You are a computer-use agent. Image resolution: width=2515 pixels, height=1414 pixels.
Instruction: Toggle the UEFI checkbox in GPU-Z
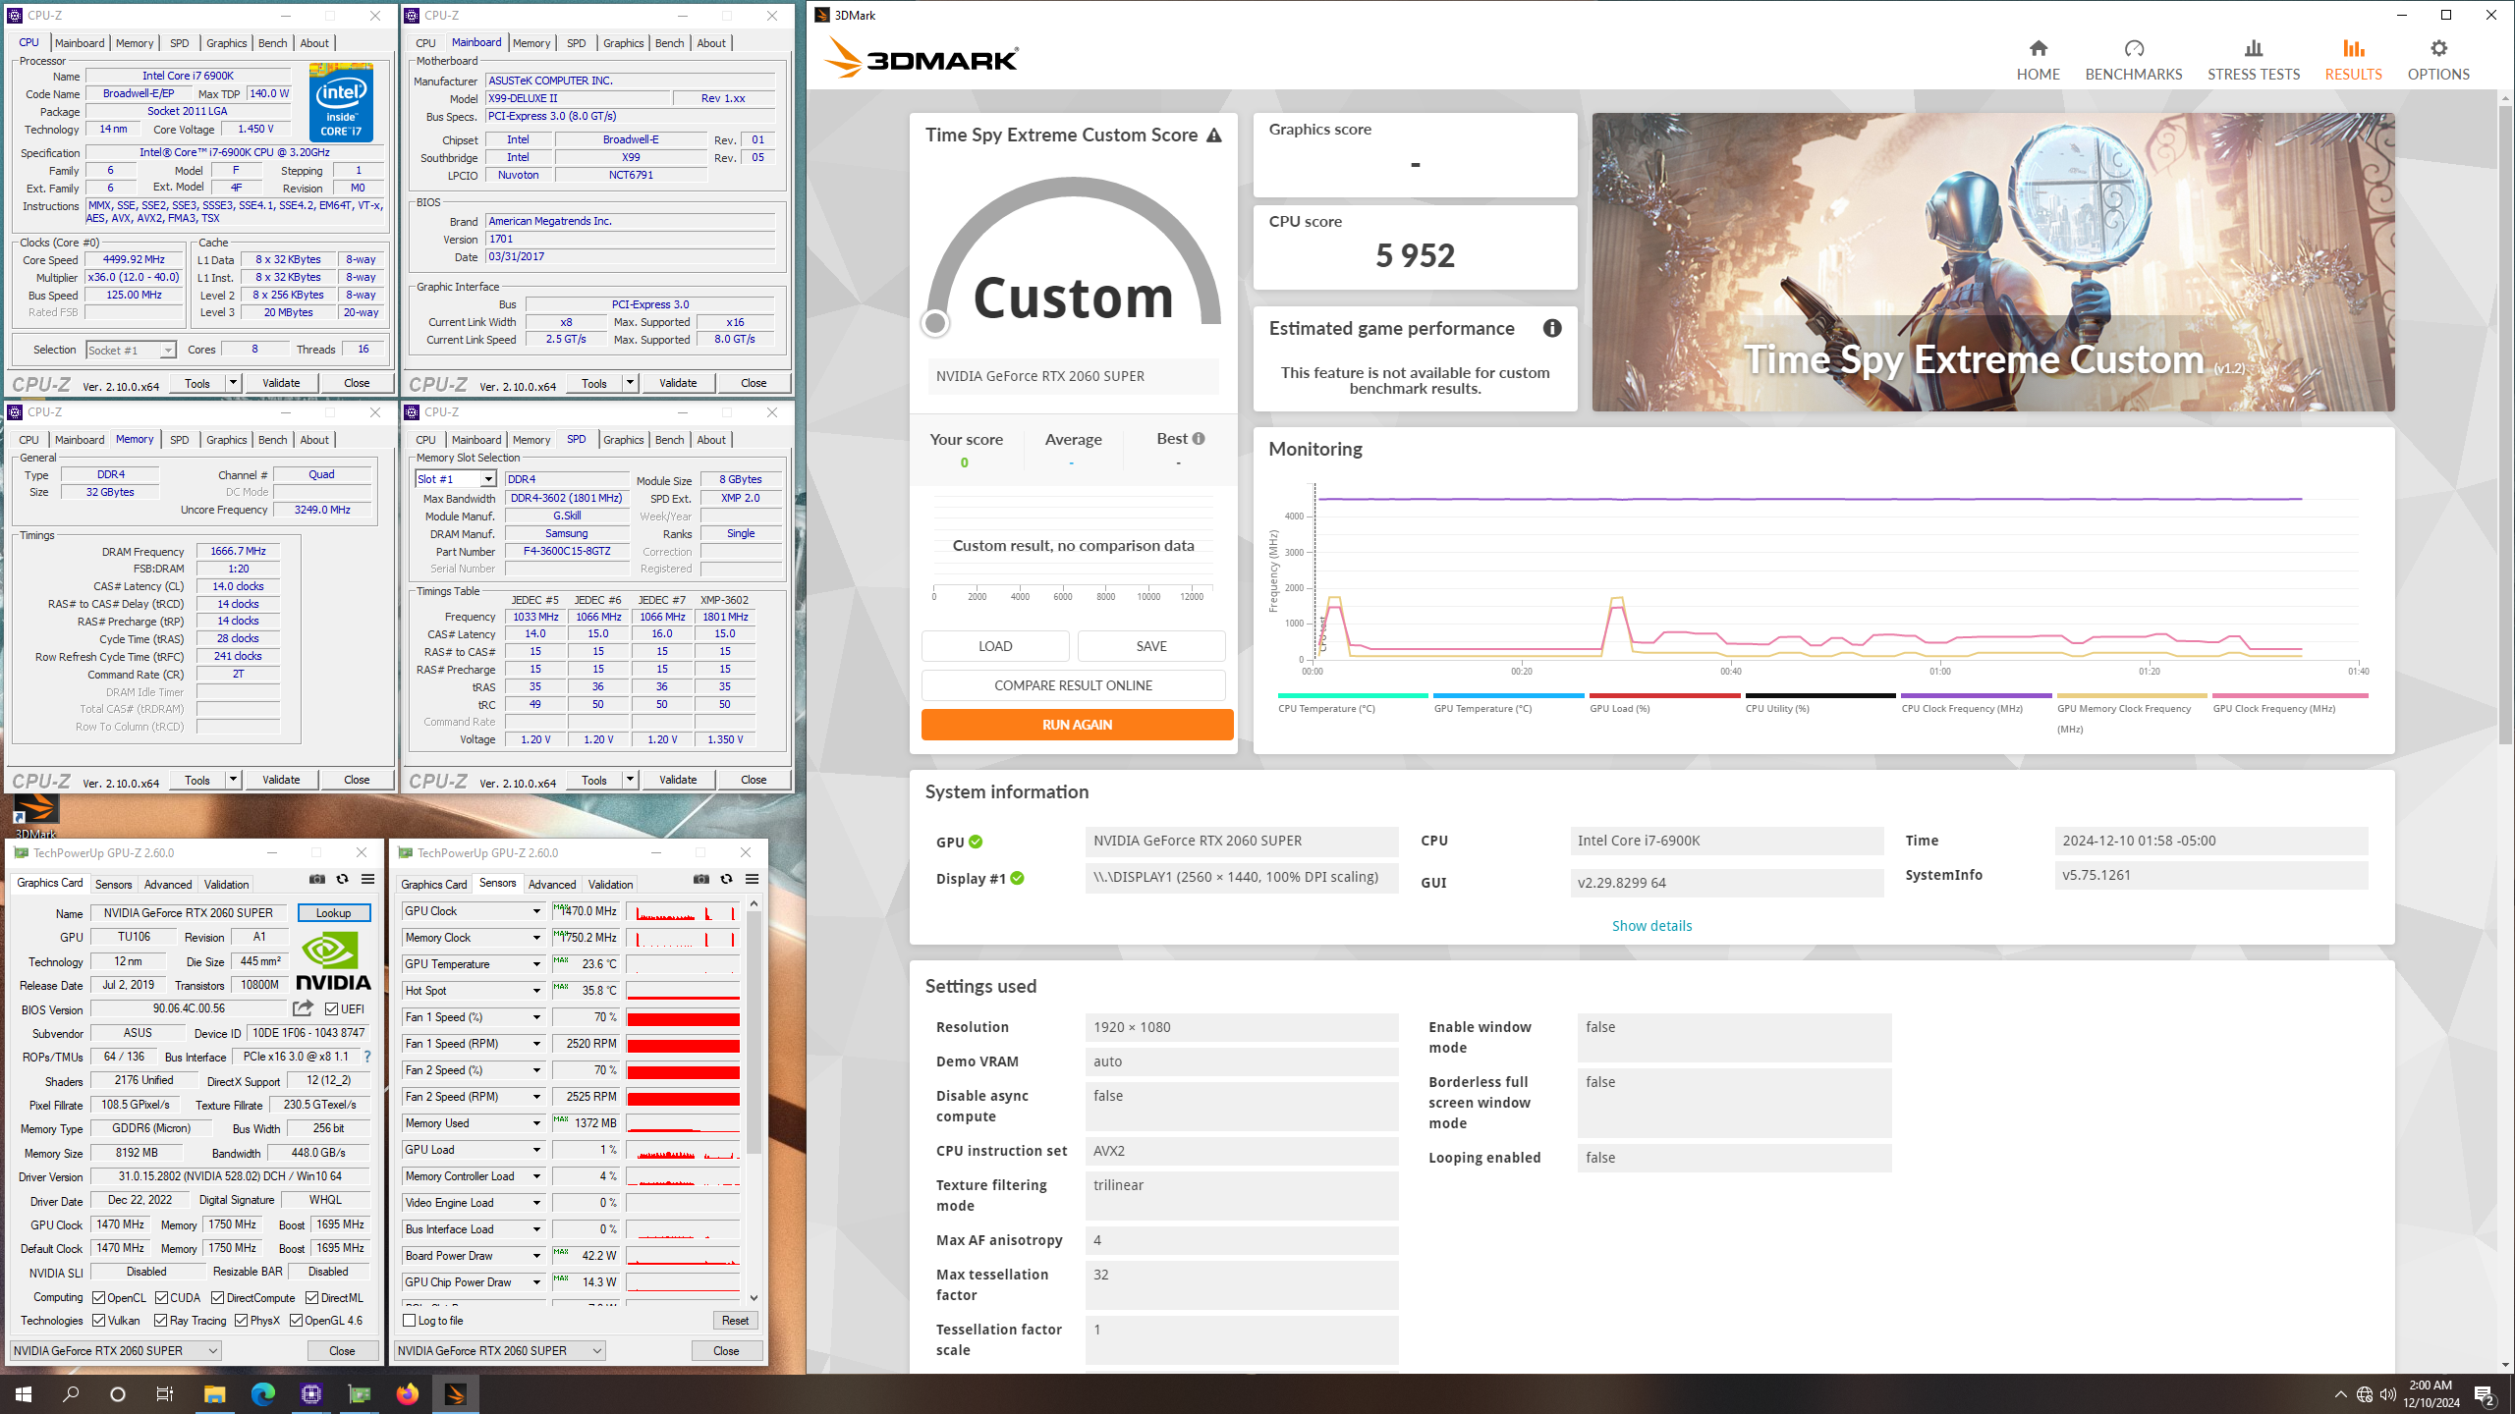pyautogui.click(x=331, y=1009)
